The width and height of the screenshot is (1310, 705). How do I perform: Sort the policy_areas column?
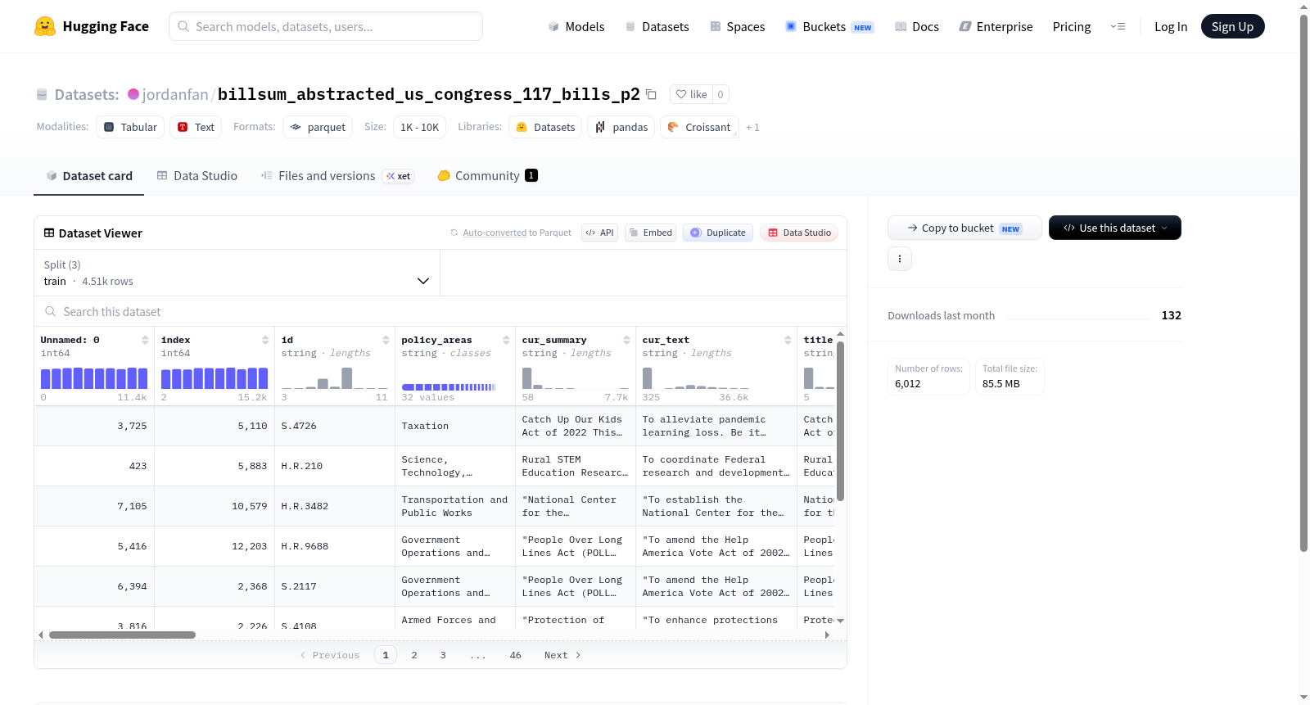pos(506,340)
